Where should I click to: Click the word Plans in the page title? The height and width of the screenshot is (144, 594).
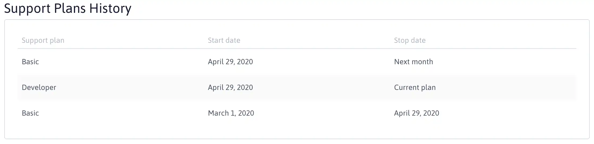70,9
